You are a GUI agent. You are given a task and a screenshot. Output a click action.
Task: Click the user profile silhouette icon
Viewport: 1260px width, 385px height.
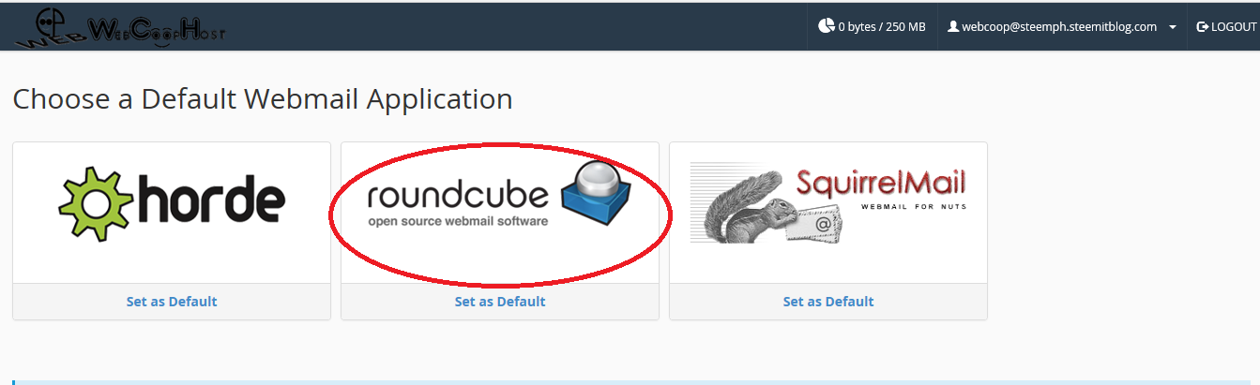pos(953,26)
